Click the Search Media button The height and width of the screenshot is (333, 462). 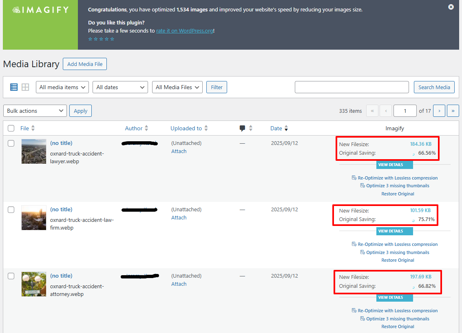click(x=434, y=87)
